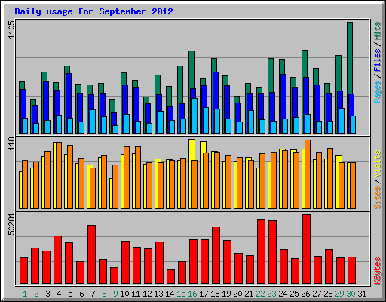Click the yellow visits bar for day 9

111,193
